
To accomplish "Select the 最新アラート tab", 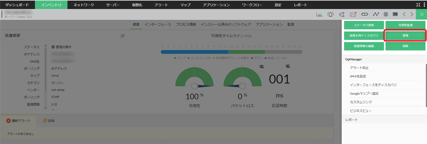I will tap(19, 121).
